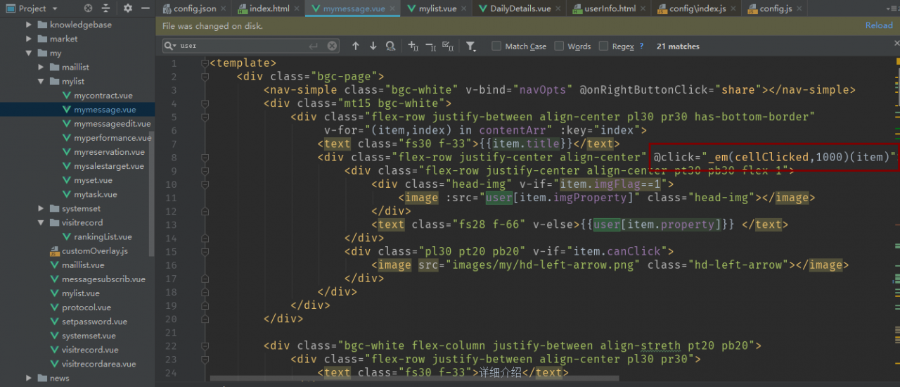Expand the knowledgebase folder

(x=29, y=25)
